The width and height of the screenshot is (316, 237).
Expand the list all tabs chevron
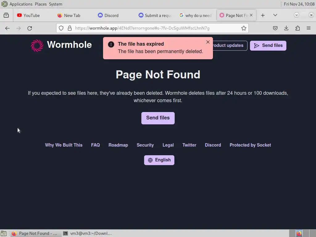pos(275,15)
